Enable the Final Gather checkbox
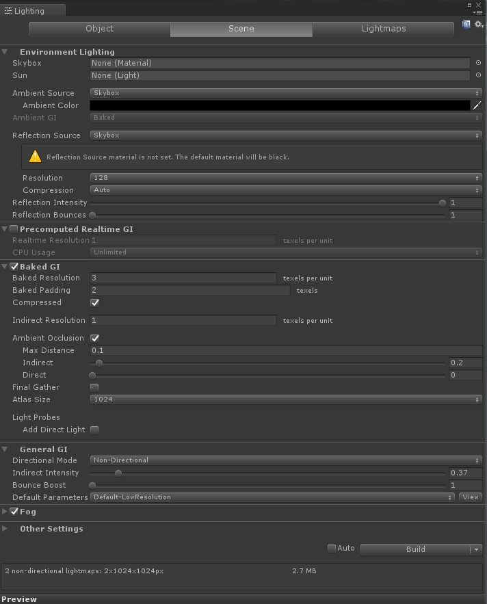This screenshot has height=604, width=487. tap(94, 388)
